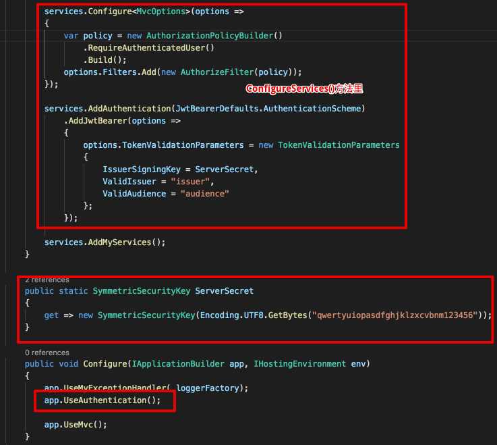Viewport: 497px width, 445px height.
Task: Click the '.Build();' line
Action: pos(105,60)
